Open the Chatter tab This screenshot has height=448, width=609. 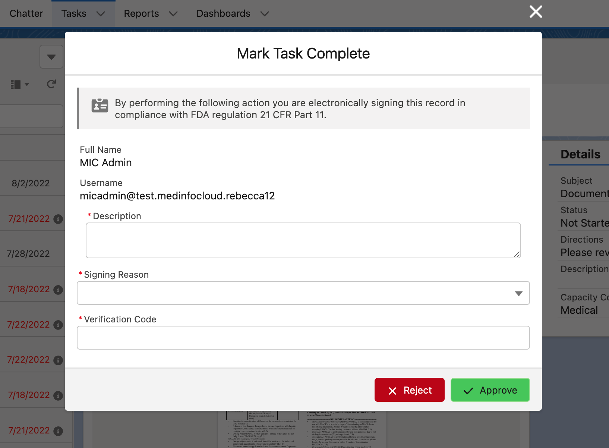26,13
